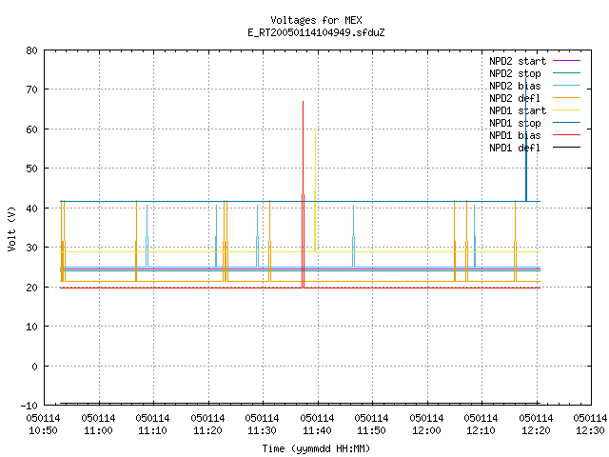The height and width of the screenshot is (457, 609).
Task: Pick the green NPD2 stop legend line sample
Action: (566, 73)
